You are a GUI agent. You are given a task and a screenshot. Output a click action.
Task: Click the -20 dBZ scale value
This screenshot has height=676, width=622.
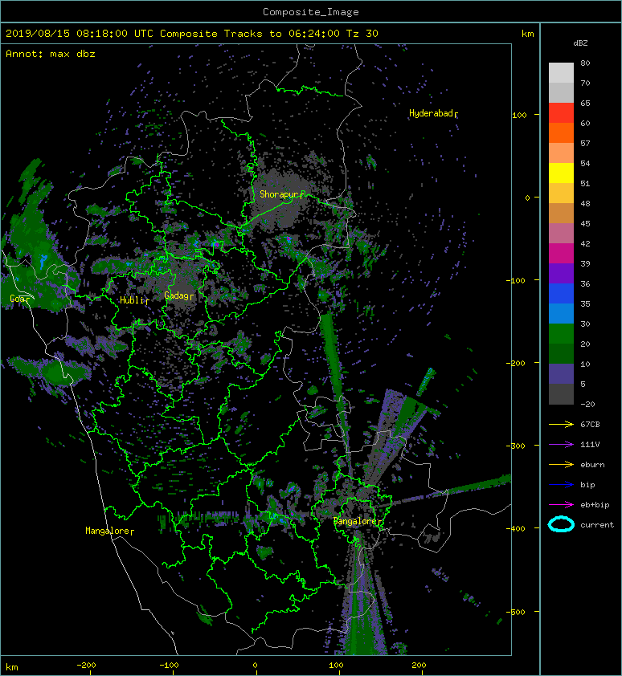tap(587, 405)
